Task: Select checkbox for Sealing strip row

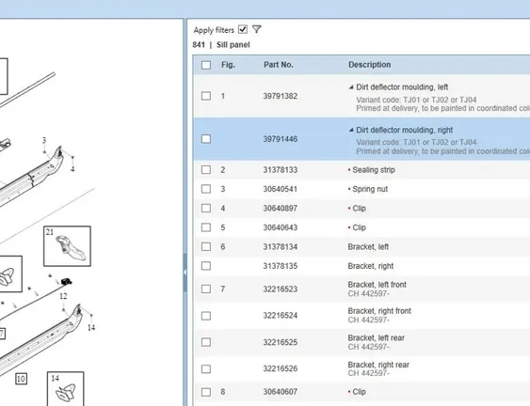Action: tap(206, 169)
